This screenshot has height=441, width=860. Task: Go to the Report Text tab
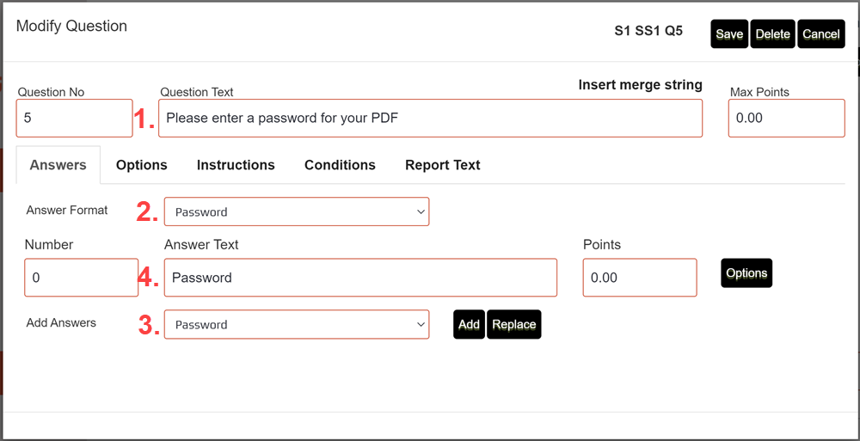click(x=442, y=165)
